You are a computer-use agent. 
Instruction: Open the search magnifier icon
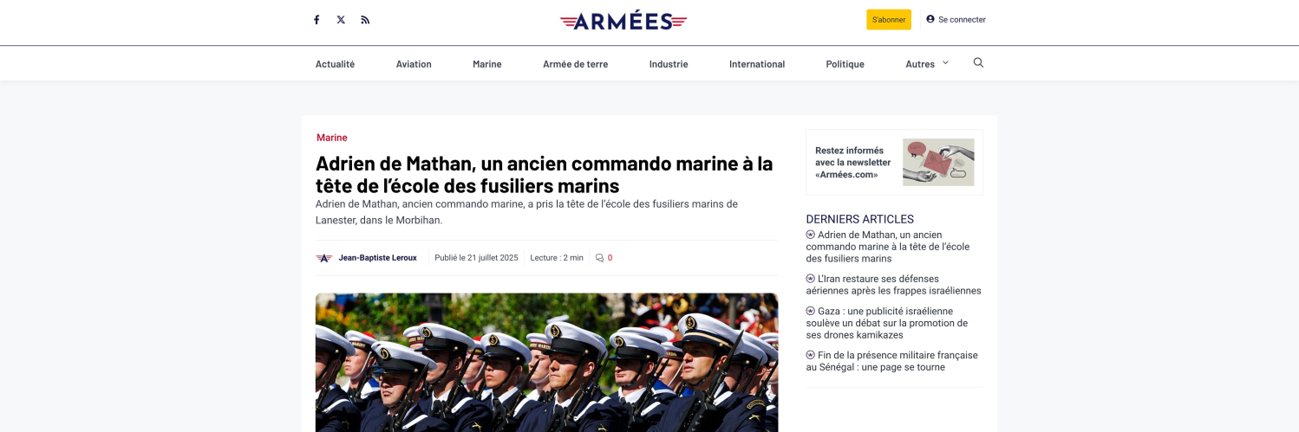(978, 63)
